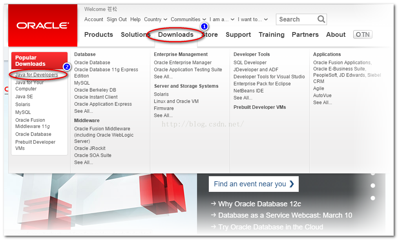
Task: Open Oracle Database under Database heading
Action: point(92,63)
